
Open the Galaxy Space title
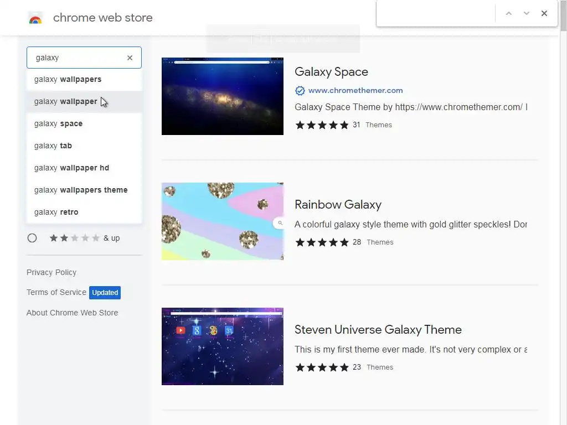(x=331, y=71)
